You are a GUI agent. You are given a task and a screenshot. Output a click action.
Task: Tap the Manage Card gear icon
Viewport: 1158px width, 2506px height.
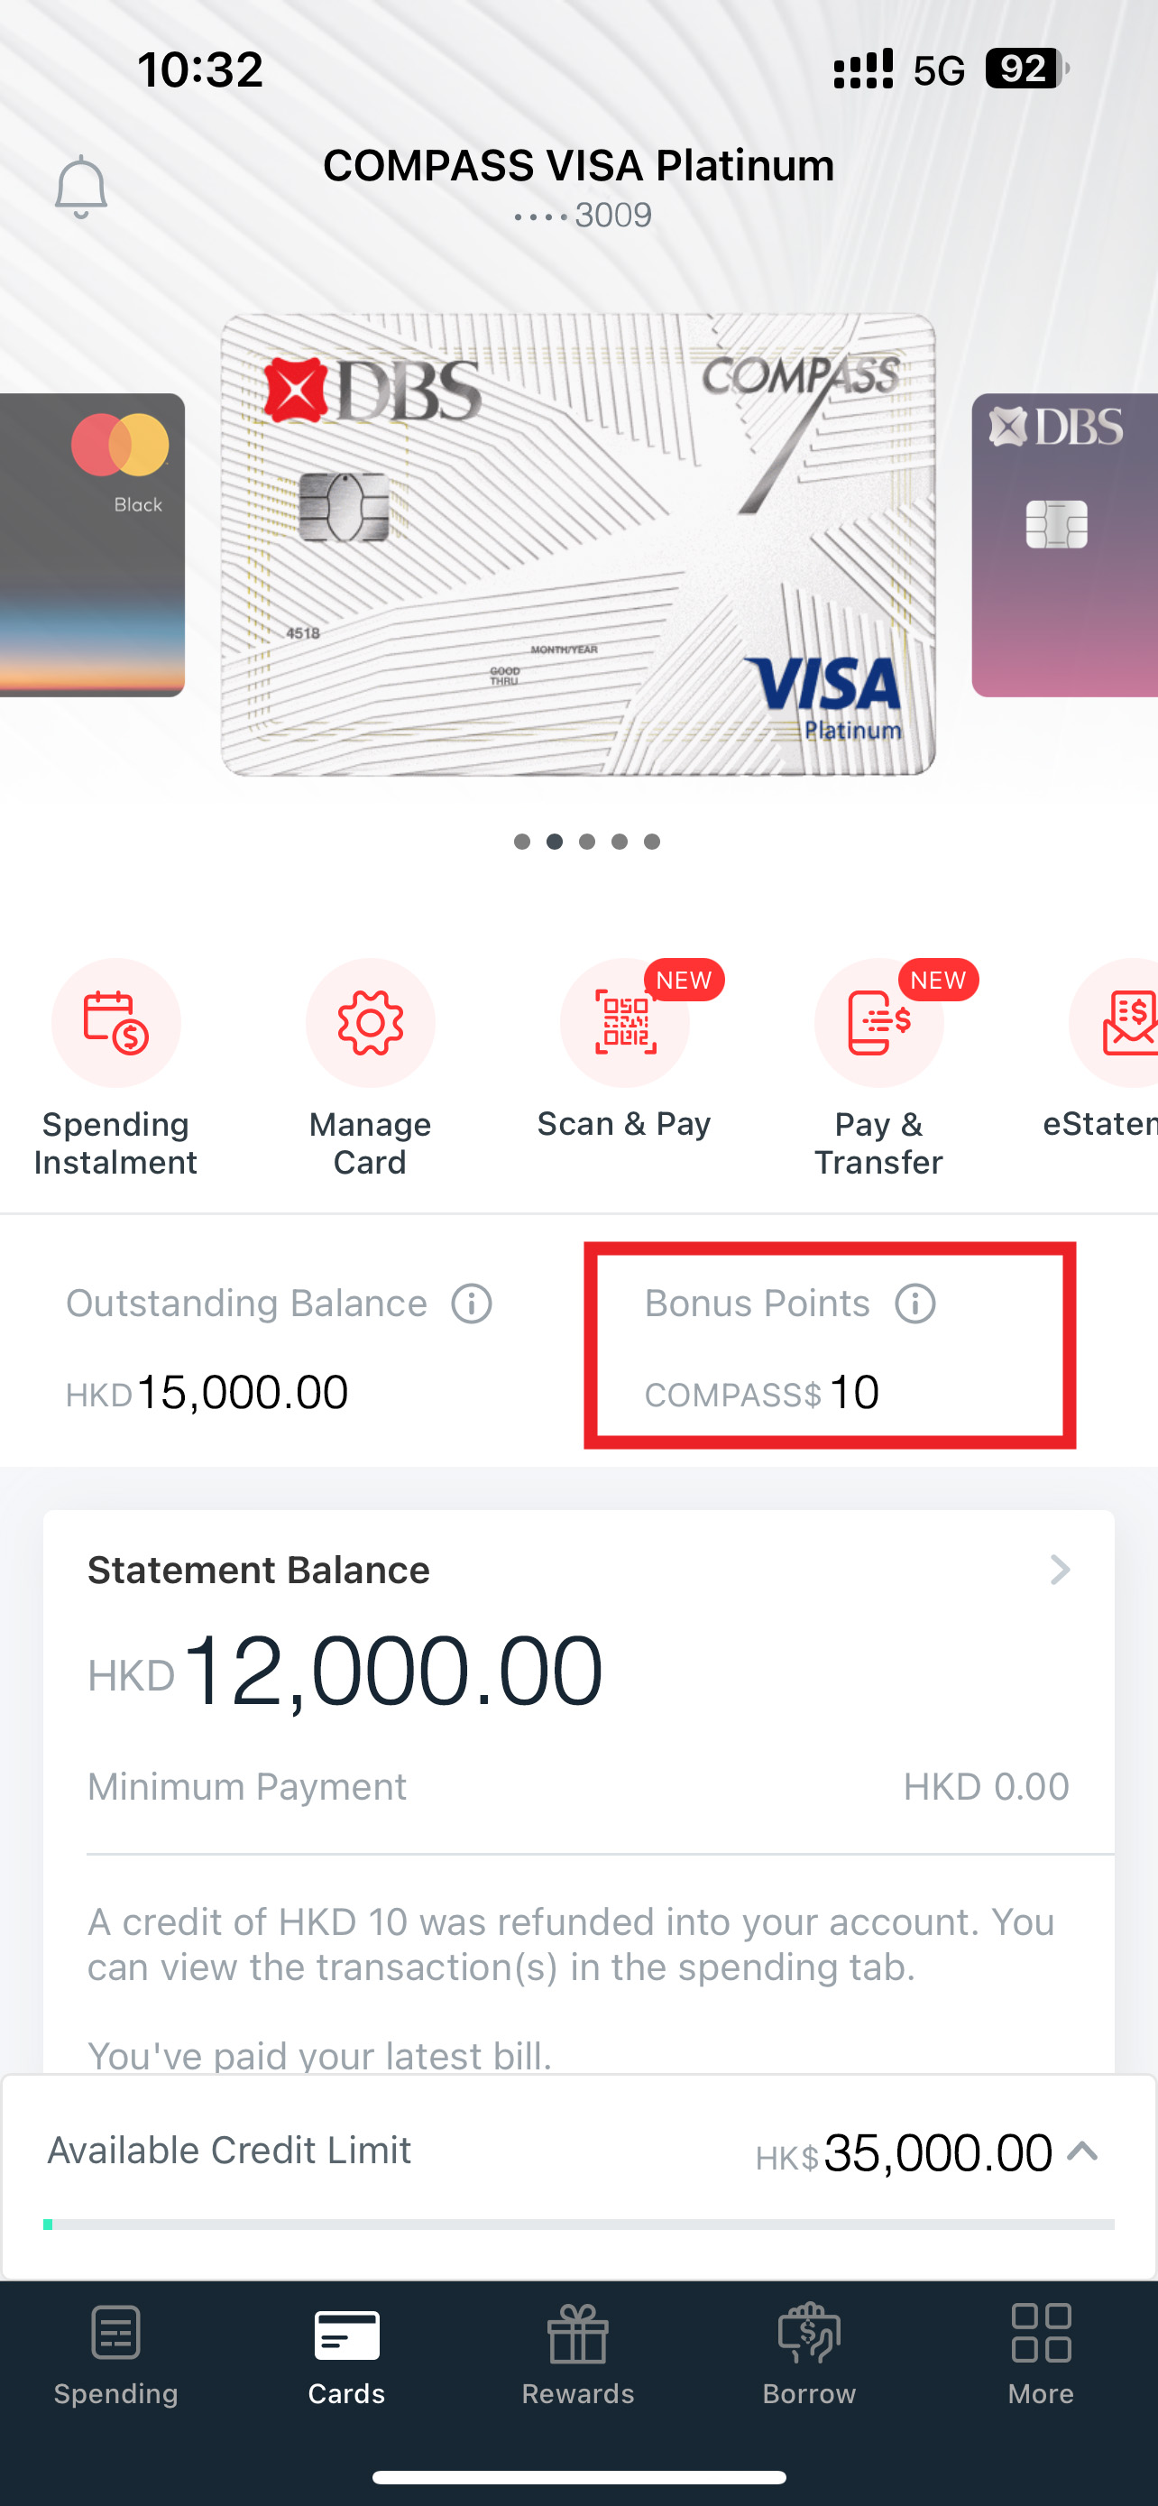pos(371,1022)
